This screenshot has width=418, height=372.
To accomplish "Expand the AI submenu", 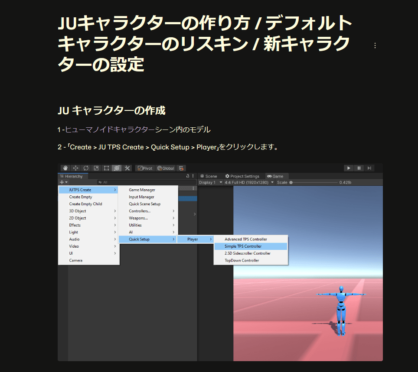I will (148, 232).
